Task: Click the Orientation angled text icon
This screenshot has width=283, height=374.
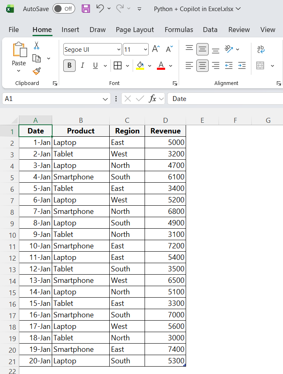Action: click(228, 49)
